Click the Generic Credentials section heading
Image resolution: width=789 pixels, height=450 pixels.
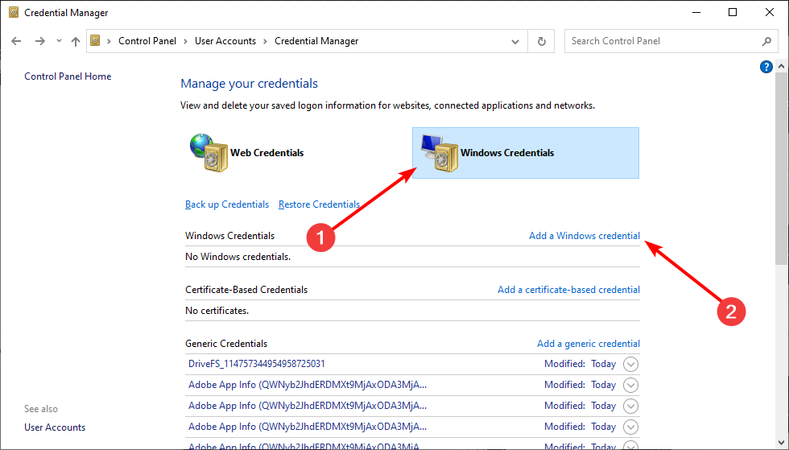click(226, 343)
